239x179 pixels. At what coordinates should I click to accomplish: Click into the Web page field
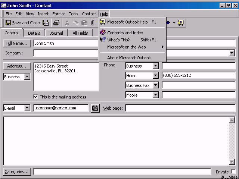coord(180,108)
